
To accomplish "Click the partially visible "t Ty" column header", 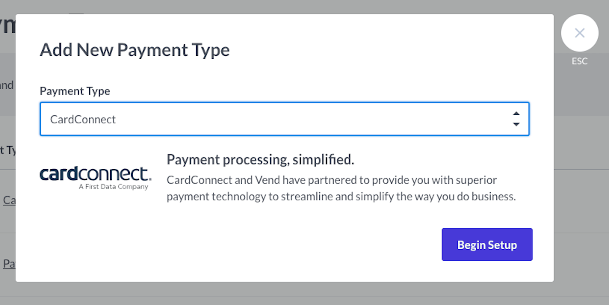I will click(x=8, y=150).
